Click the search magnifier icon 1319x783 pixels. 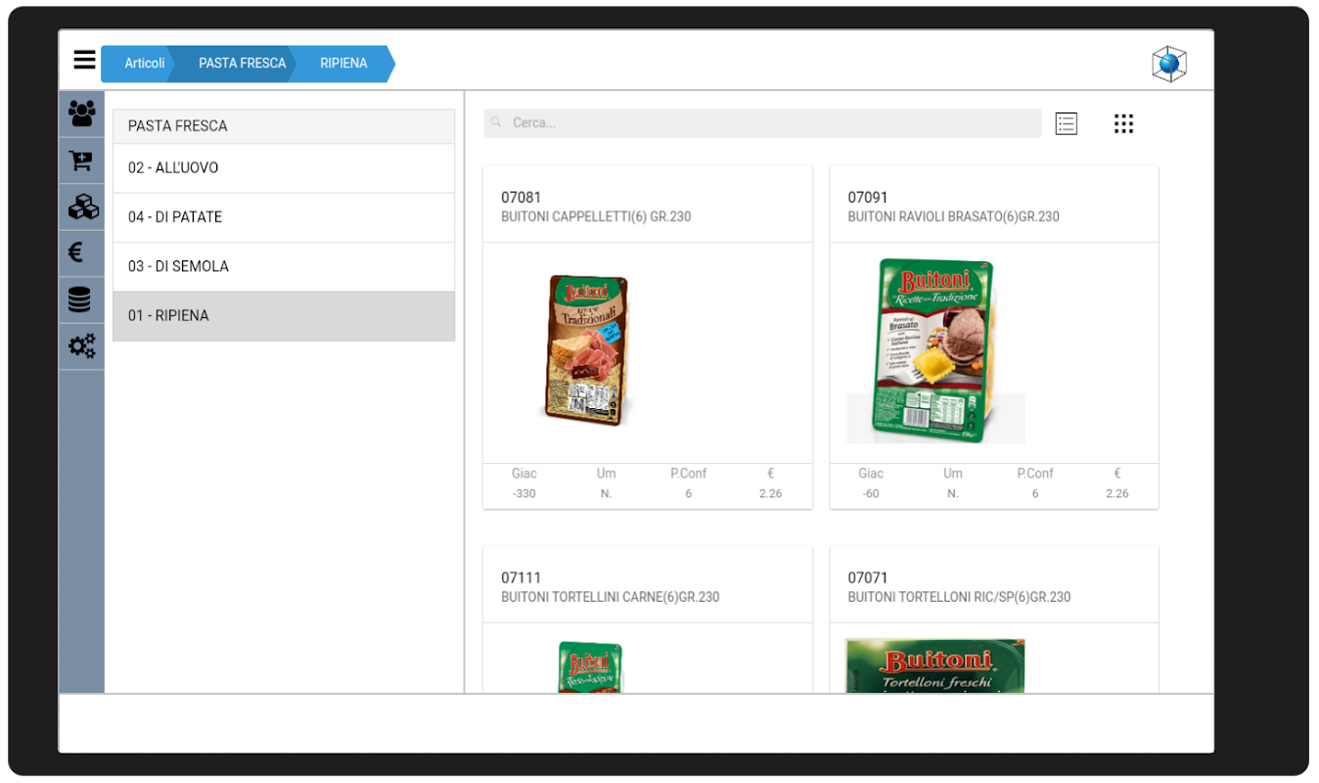[496, 122]
